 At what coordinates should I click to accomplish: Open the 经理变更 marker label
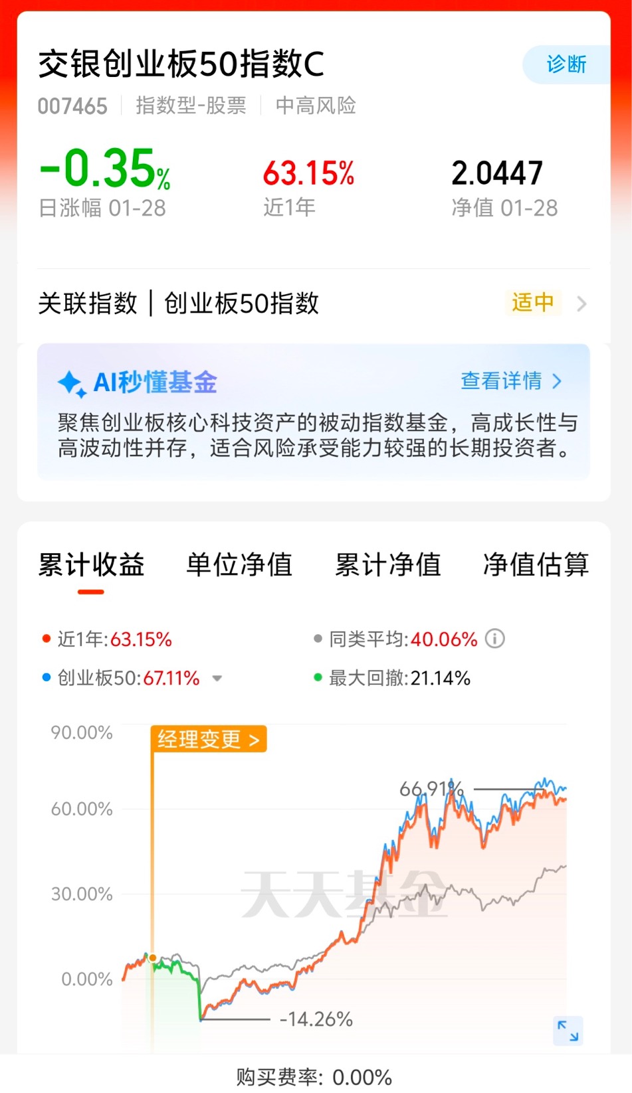(x=209, y=739)
